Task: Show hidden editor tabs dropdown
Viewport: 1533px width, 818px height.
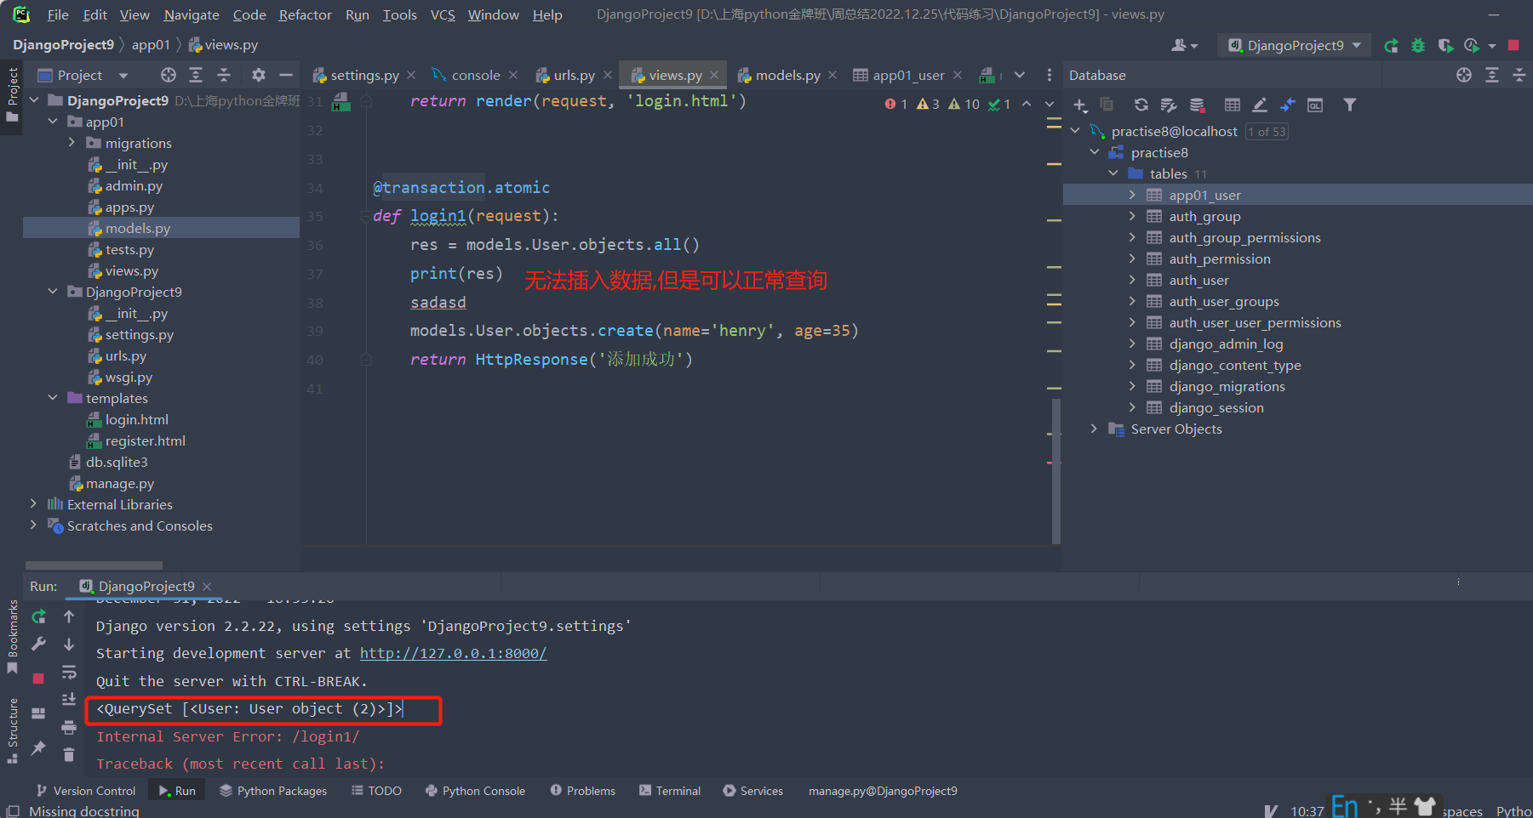Action: (x=1020, y=75)
